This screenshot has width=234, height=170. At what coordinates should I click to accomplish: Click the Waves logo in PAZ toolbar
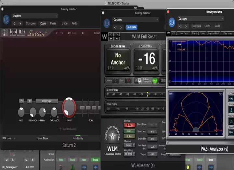(x=168, y=33)
